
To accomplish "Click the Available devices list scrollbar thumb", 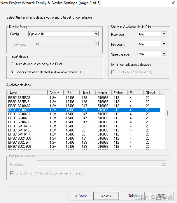I will click(x=167, y=113).
